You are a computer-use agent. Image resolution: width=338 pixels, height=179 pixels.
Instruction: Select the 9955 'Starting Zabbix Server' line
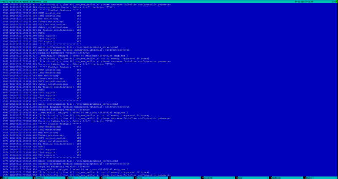[x=59, y=7]
